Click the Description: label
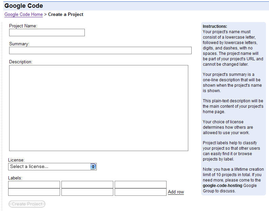The height and width of the screenshot is (211, 269). [21, 62]
